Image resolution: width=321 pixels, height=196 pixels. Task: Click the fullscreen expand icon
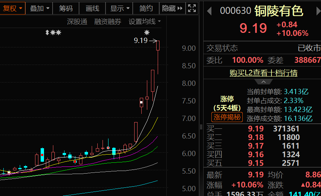192,9
